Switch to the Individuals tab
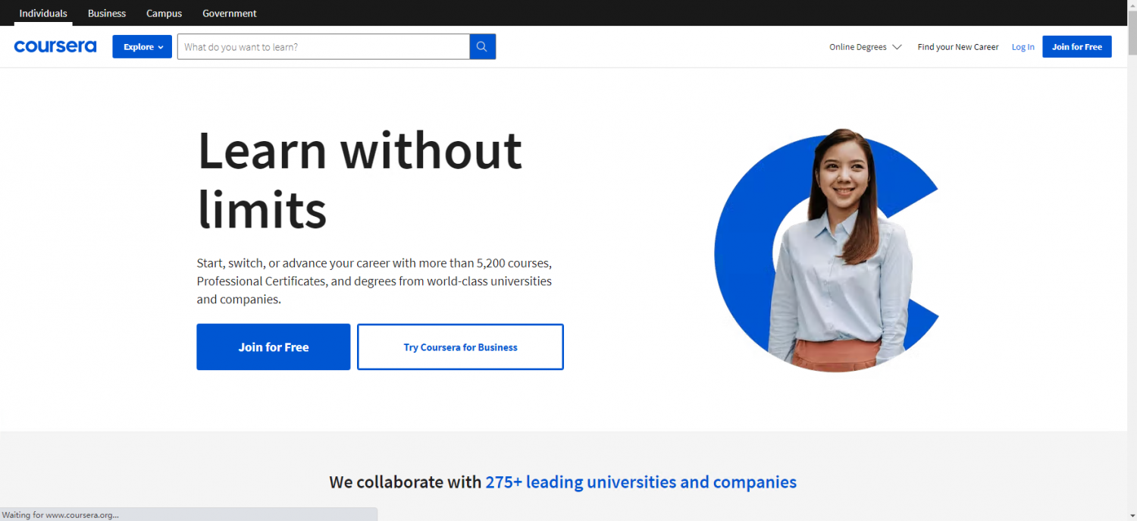Screen dimensions: 1137x521 tap(43, 13)
